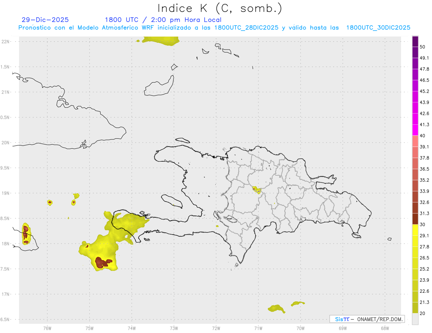Click the color scale value '46.5'
The width and height of the screenshot is (432, 333).
tap(424, 80)
